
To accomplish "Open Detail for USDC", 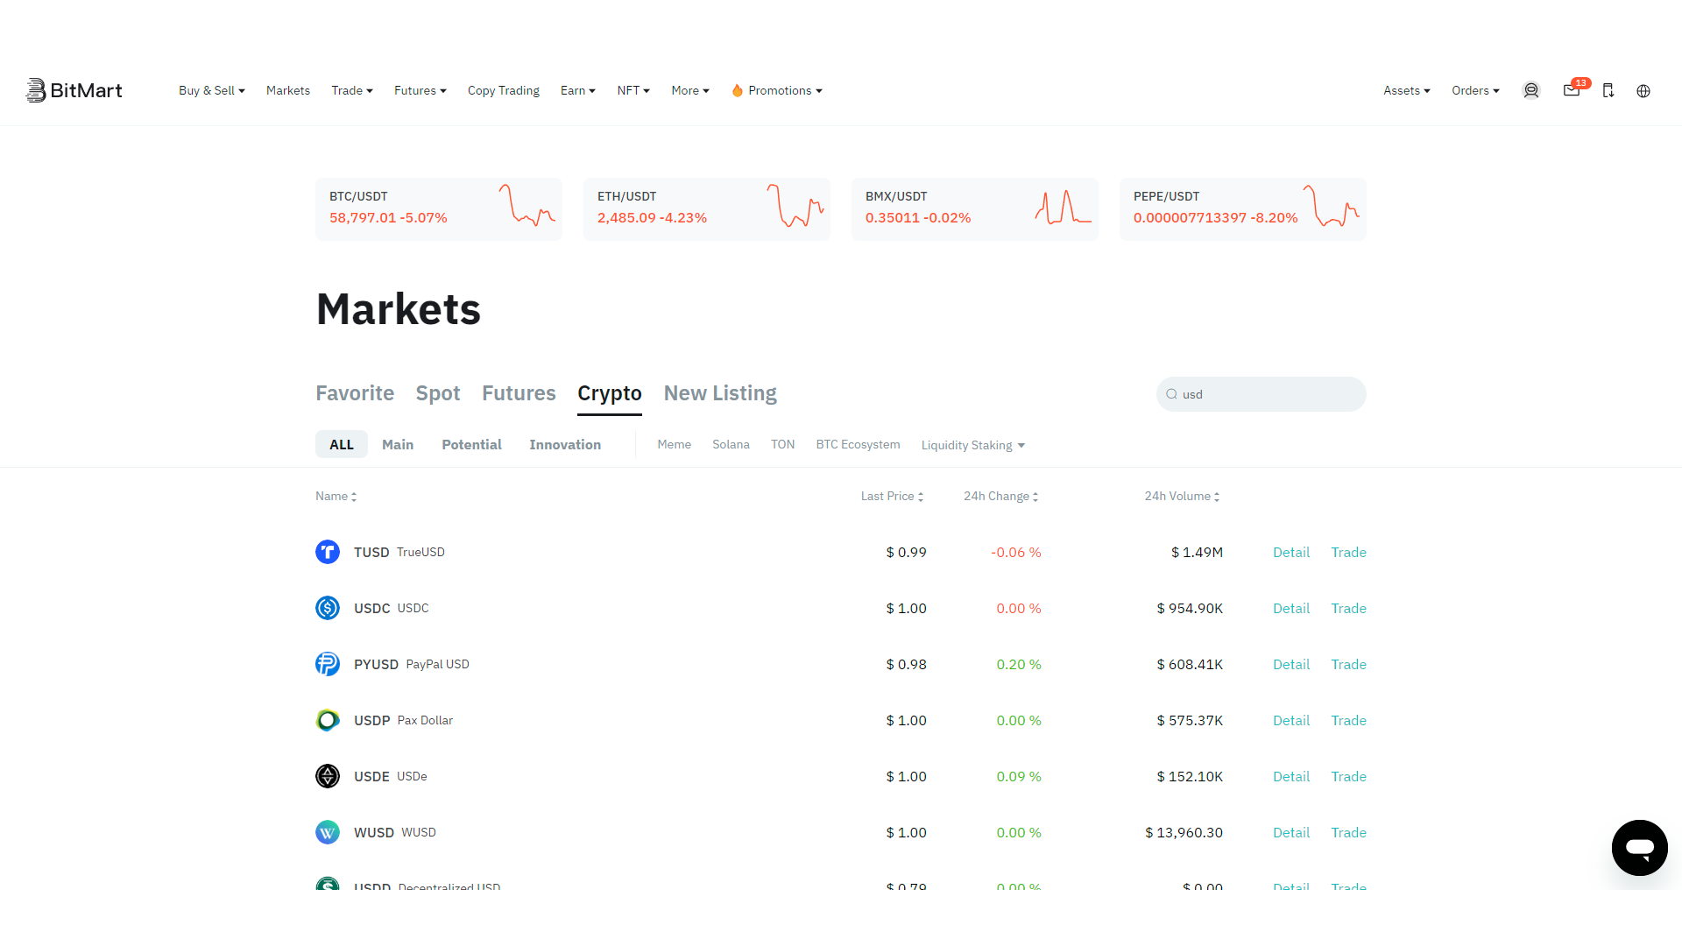I will click(x=1291, y=608).
